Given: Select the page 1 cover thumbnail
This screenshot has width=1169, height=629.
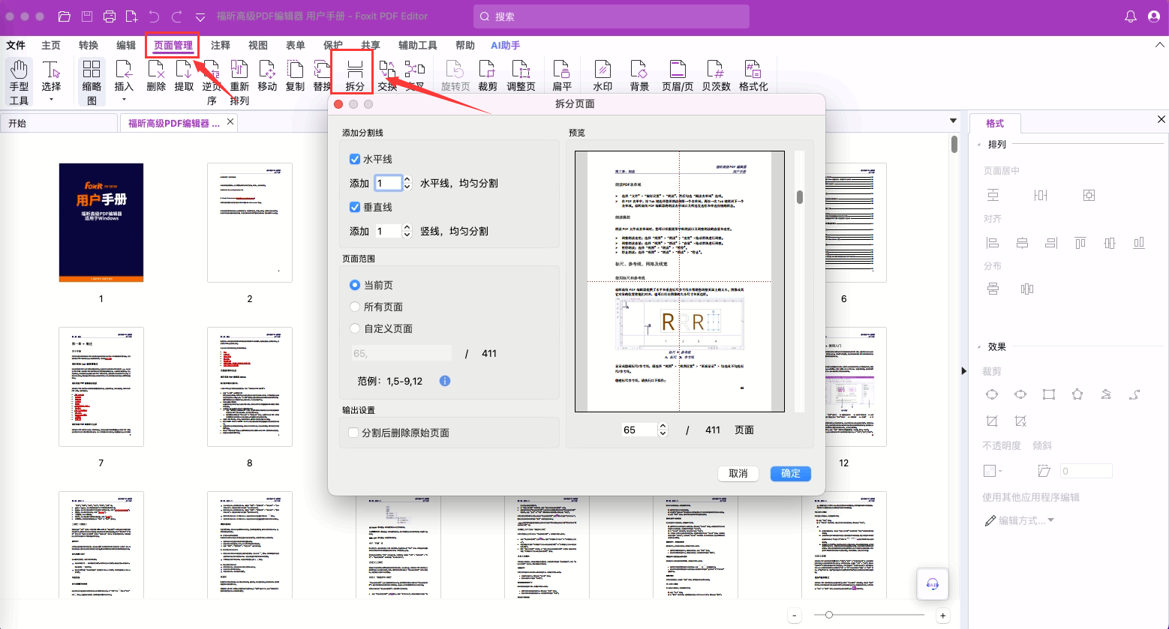Looking at the screenshot, I should click(x=101, y=223).
